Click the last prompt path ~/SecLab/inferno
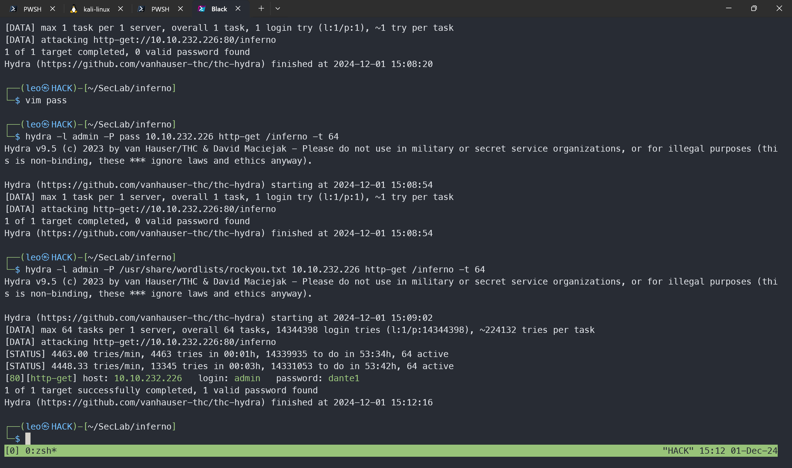 130,426
